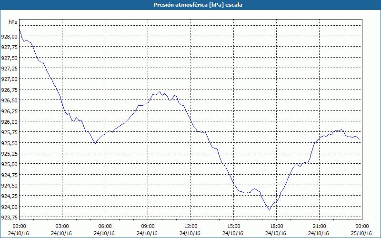Select the 926,25 axis value
The height and width of the screenshot is (238, 381).
tap(10, 111)
